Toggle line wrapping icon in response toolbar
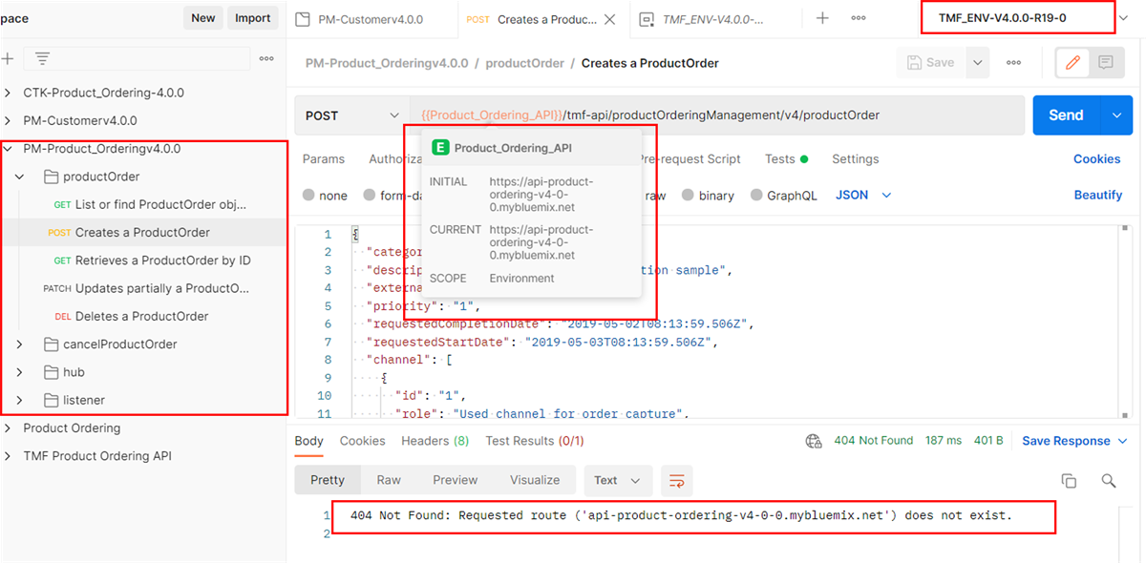This screenshot has width=1146, height=563. click(677, 480)
